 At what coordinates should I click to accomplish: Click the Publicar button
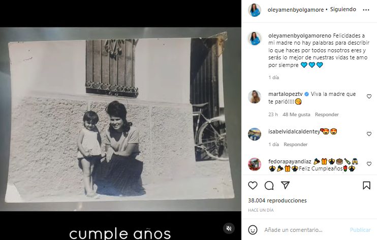[360, 230]
